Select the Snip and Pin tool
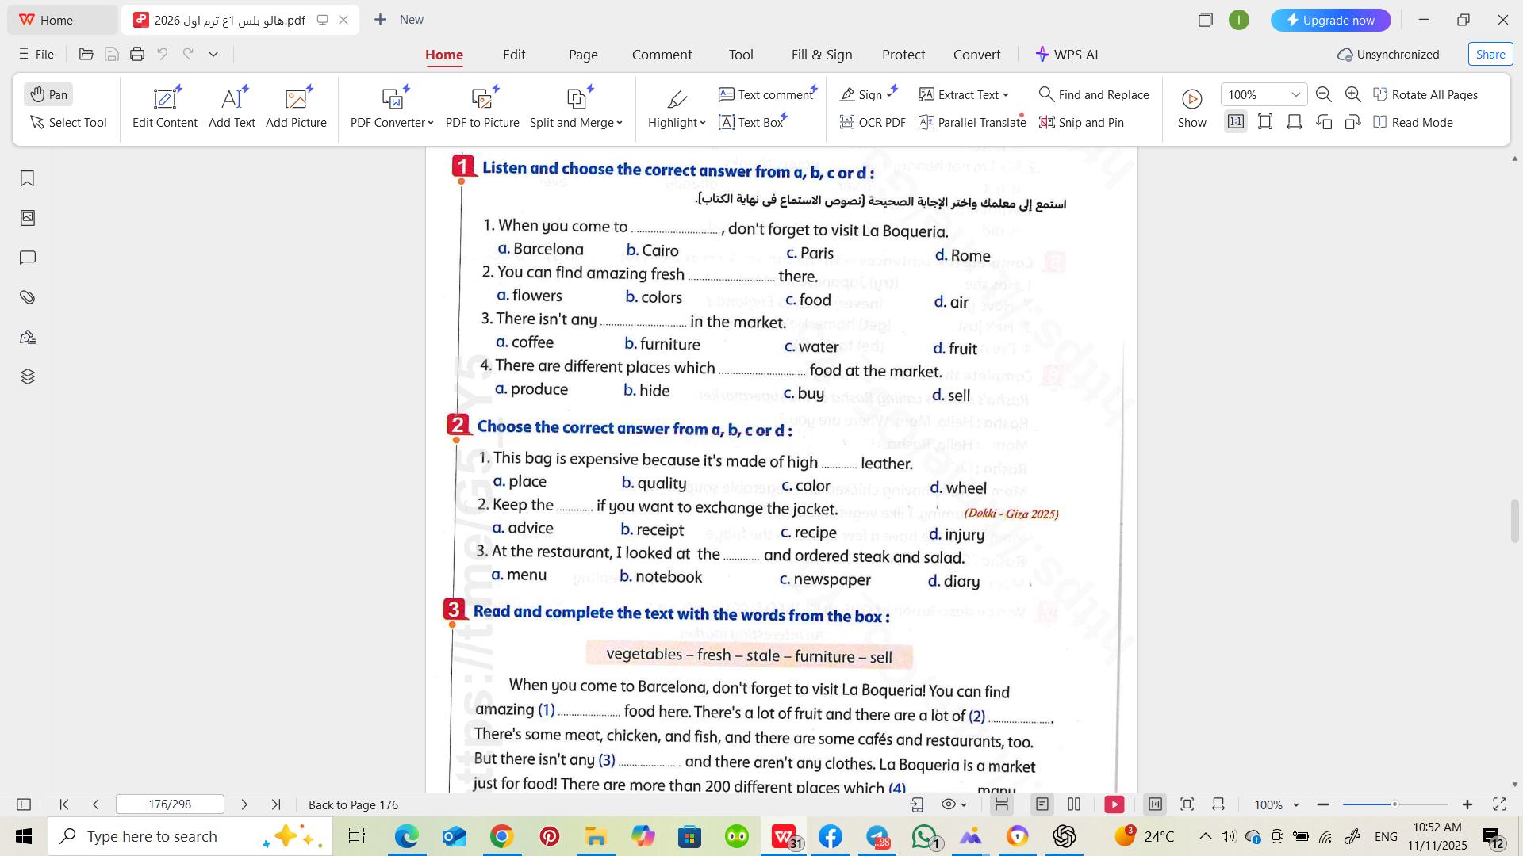This screenshot has width=1523, height=856. [1081, 122]
